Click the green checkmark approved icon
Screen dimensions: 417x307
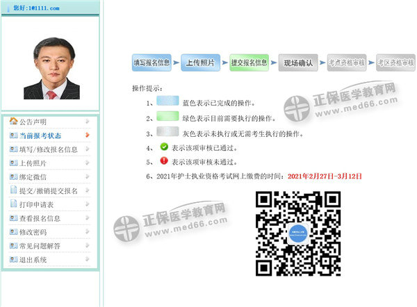[x=164, y=147]
